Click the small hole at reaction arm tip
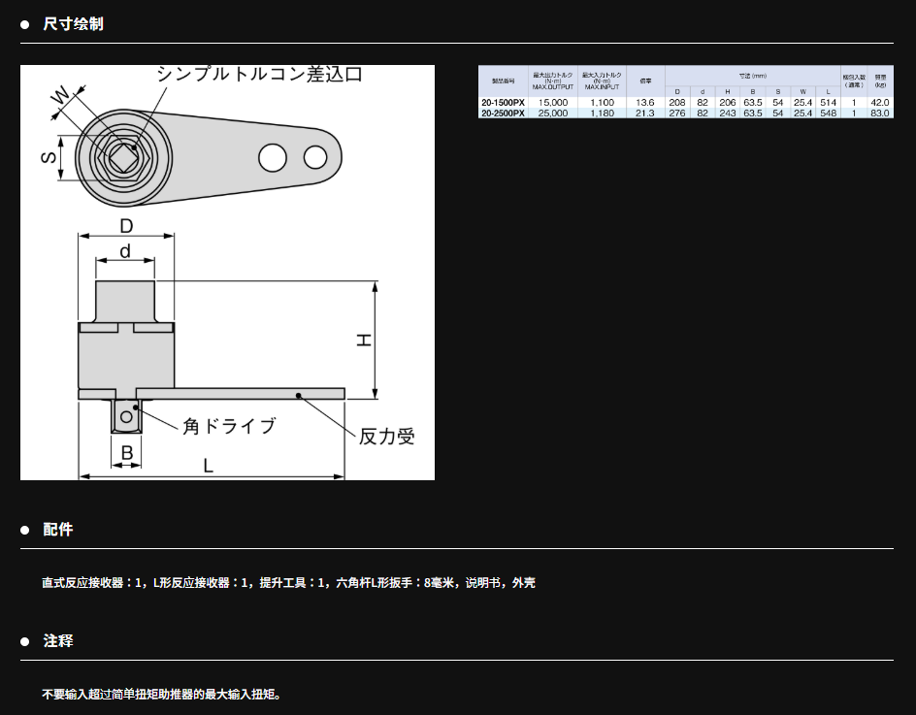 point(315,156)
